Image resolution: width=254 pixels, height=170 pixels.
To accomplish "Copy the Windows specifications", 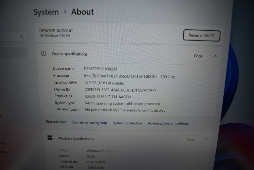I will coord(190,139).
